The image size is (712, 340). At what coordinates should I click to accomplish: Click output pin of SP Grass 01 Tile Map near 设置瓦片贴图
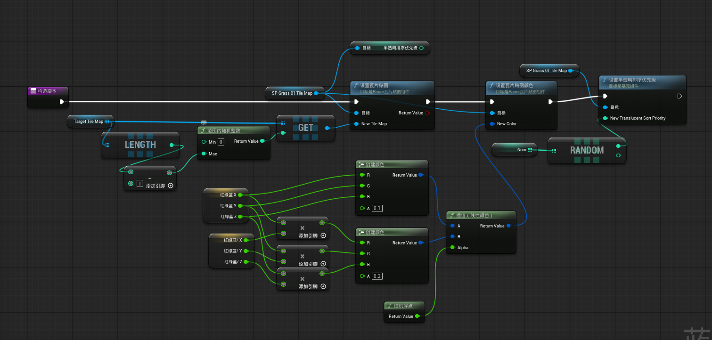click(316, 93)
